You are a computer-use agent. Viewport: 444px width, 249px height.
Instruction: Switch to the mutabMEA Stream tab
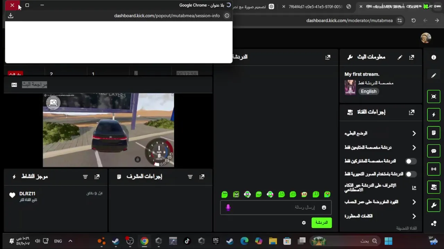pyautogui.click(x=394, y=7)
